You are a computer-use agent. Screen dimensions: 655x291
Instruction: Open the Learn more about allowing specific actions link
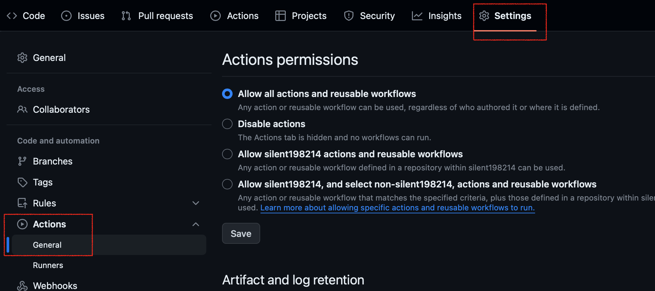397,208
